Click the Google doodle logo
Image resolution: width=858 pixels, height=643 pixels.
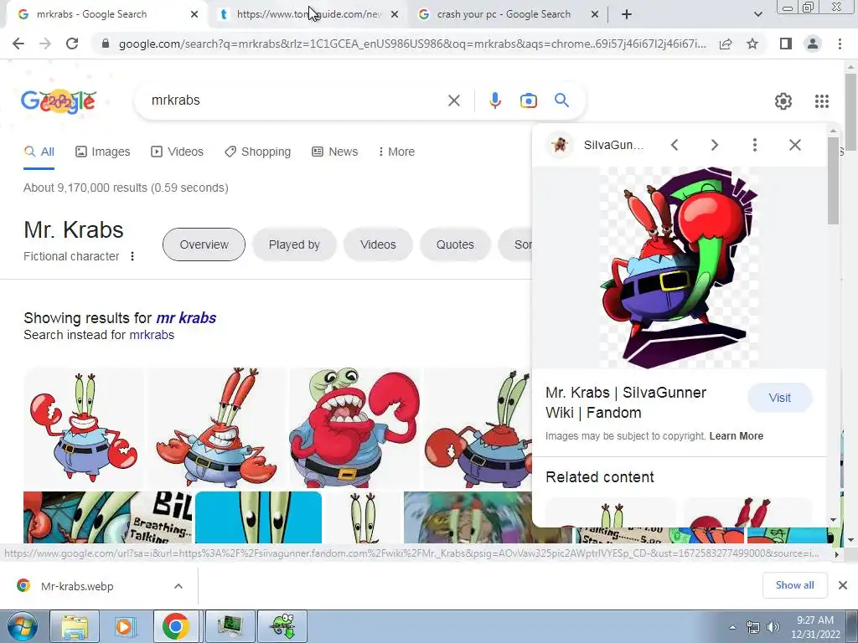(59, 100)
